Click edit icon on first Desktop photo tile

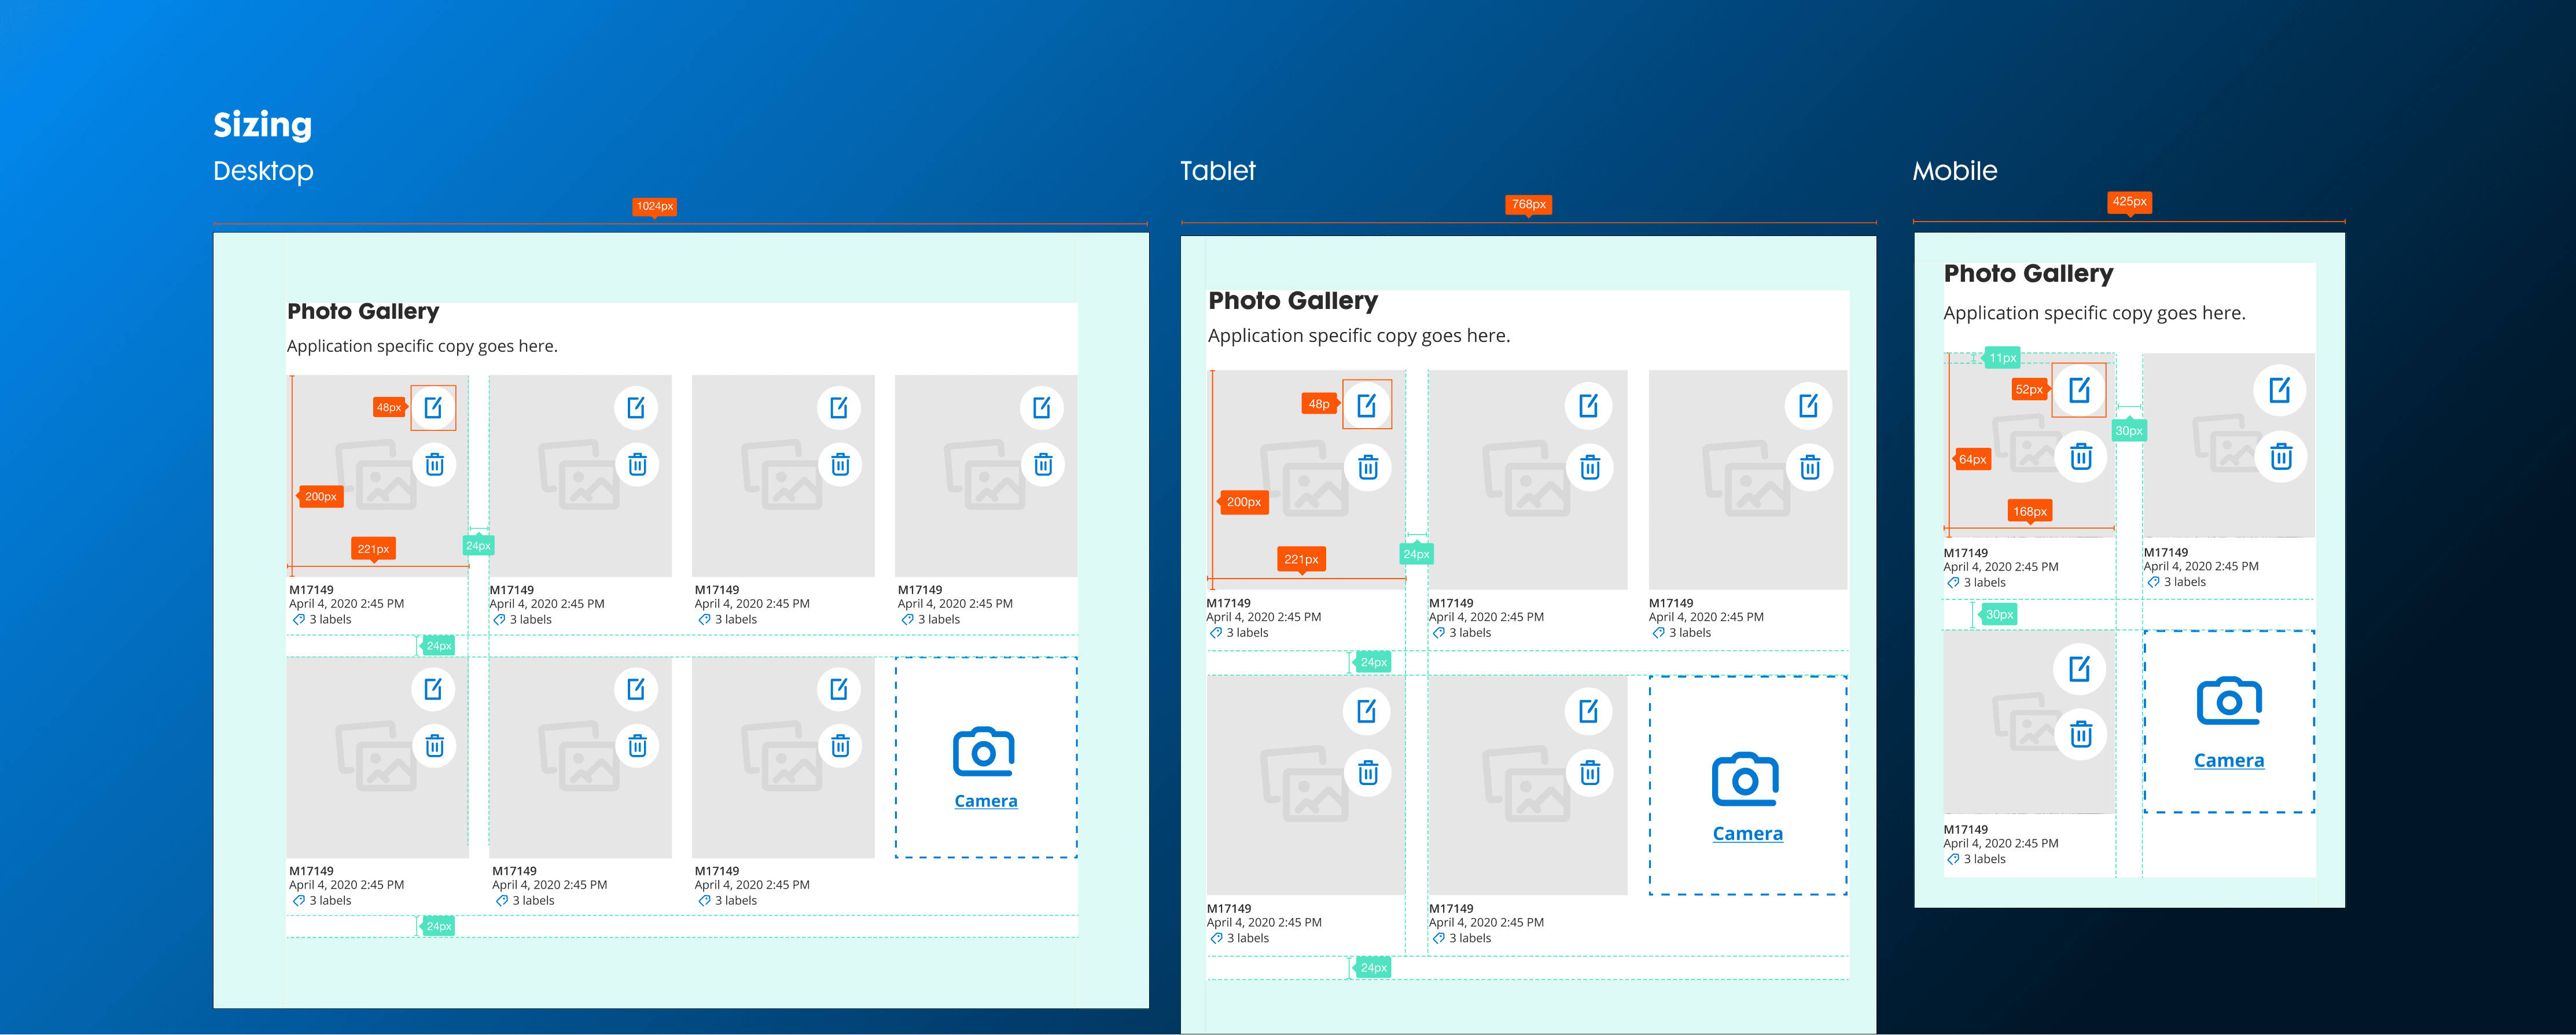[433, 408]
